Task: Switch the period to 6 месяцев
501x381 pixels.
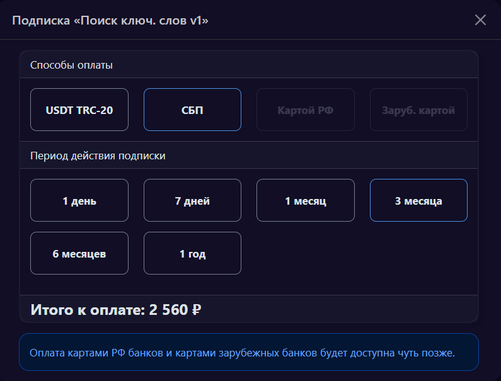Action: 79,254
